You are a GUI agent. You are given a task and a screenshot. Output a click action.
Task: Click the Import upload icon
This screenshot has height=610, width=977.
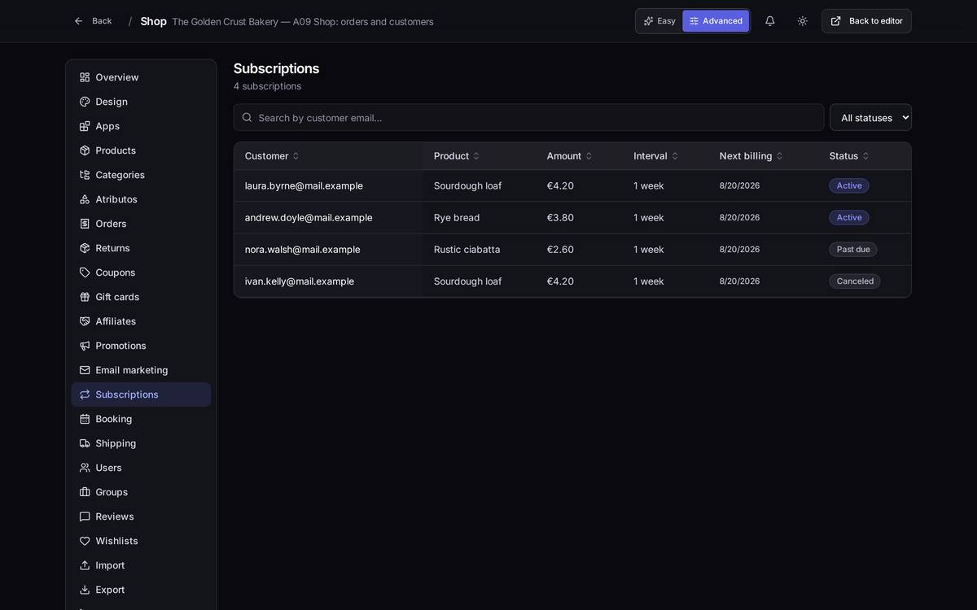point(85,565)
